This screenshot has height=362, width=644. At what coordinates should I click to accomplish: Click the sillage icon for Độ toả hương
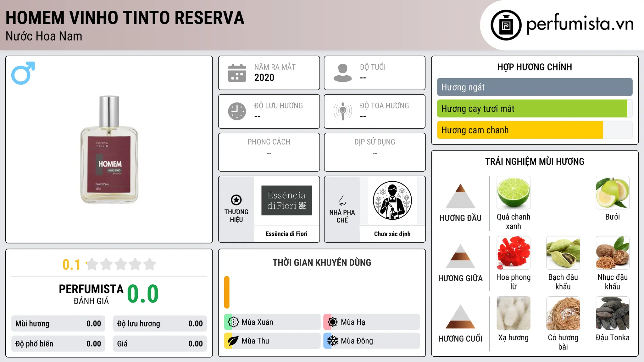pos(342,111)
